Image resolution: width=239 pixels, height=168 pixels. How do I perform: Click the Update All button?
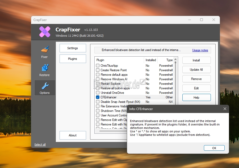pyautogui.click(x=196, y=70)
